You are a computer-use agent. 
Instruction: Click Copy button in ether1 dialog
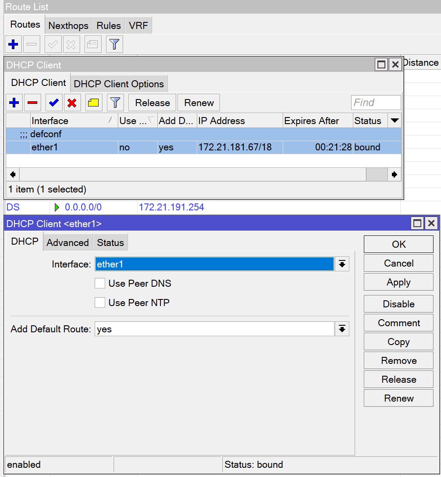[398, 342]
